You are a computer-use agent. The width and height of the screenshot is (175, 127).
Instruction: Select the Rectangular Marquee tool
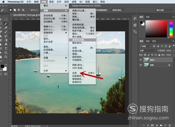pyautogui.click(x=6, y=19)
